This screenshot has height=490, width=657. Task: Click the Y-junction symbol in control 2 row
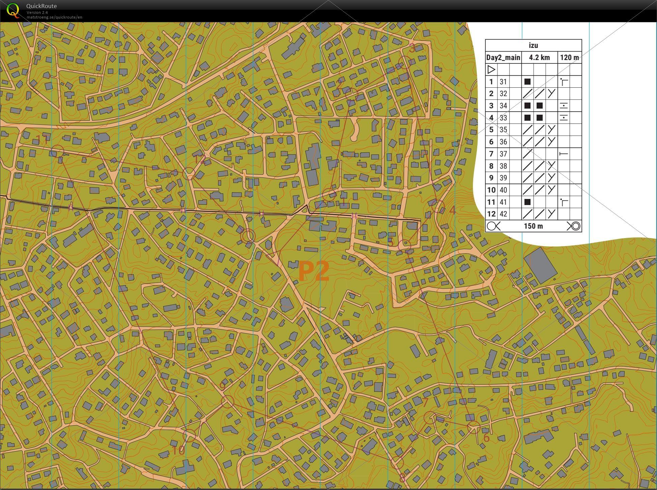click(x=551, y=94)
